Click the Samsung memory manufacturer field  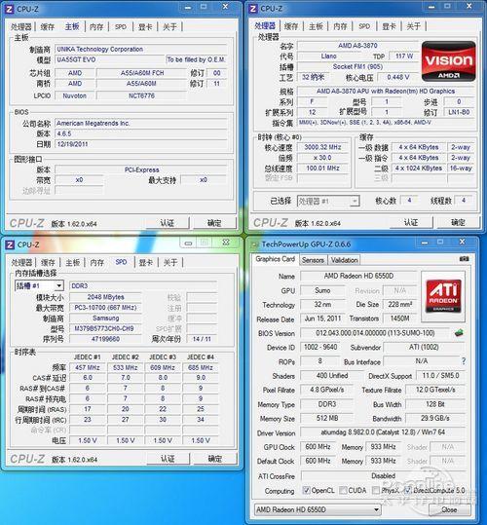tap(105, 319)
